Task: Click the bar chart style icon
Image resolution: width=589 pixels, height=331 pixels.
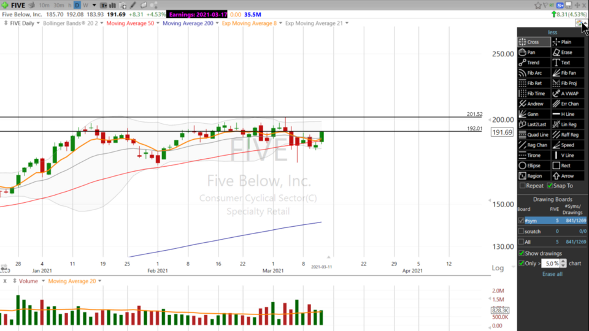Action: pyautogui.click(x=112, y=6)
